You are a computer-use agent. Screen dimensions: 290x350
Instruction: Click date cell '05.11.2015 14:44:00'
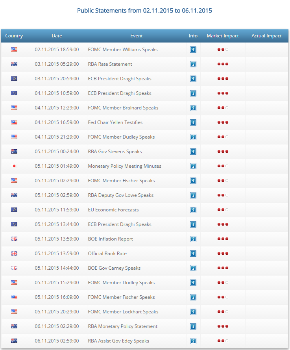[x=57, y=268]
